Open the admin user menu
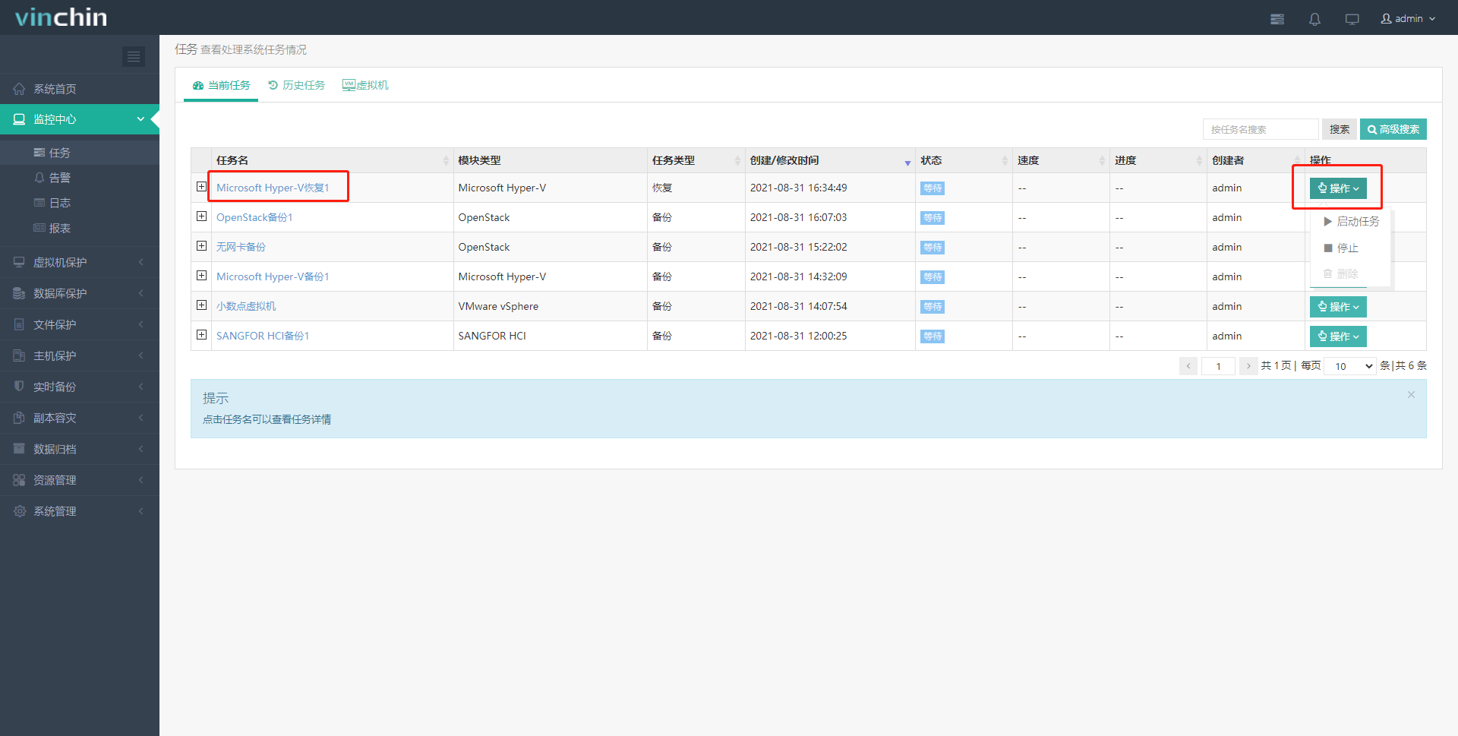Screen dimensions: 1458x736 (x=1408, y=18)
